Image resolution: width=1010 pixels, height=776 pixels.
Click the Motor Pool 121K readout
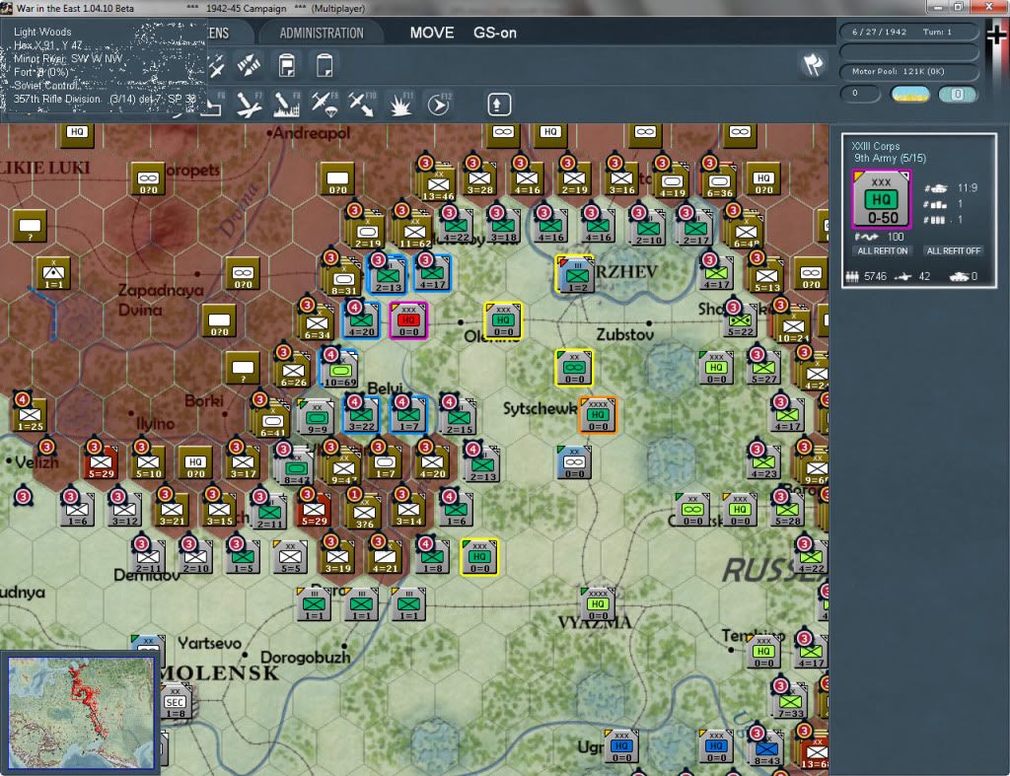(x=908, y=71)
